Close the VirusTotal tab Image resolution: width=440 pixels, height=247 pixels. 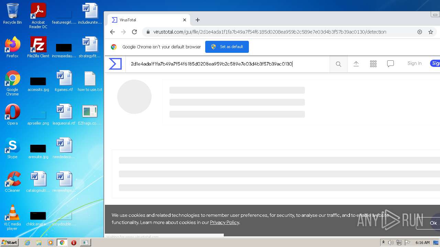[x=185, y=20]
